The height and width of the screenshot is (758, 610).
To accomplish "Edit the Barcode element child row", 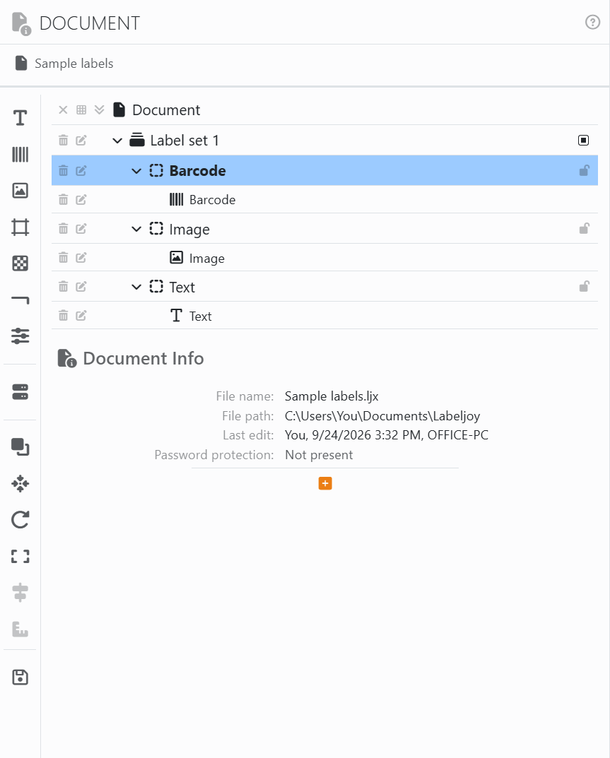I will [x=81, y=200].
